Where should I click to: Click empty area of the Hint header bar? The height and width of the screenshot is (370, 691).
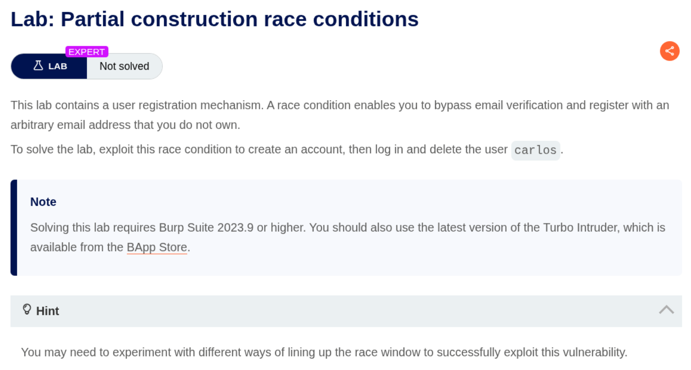pyautogui.click(x=334, y=311)
